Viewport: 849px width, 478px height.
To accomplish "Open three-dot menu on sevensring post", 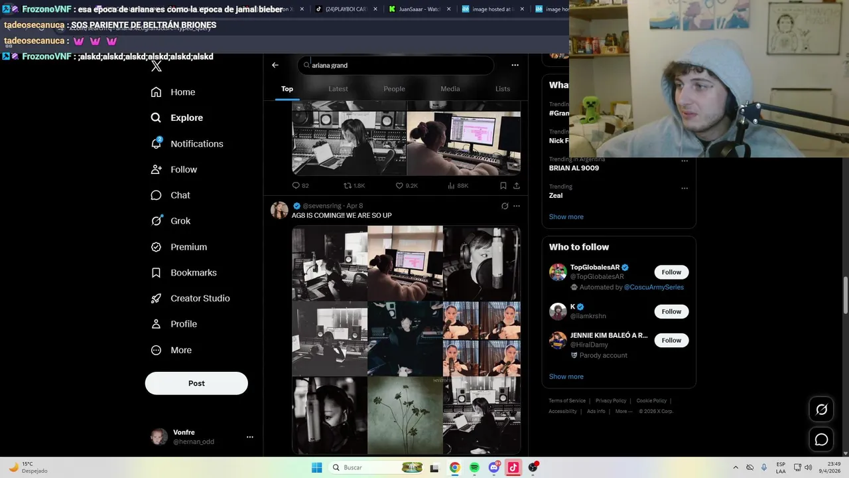I will pos(517,206).
